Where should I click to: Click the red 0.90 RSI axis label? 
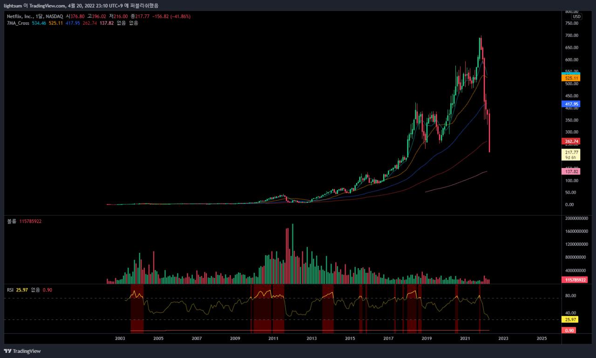[x=569, y=330]
